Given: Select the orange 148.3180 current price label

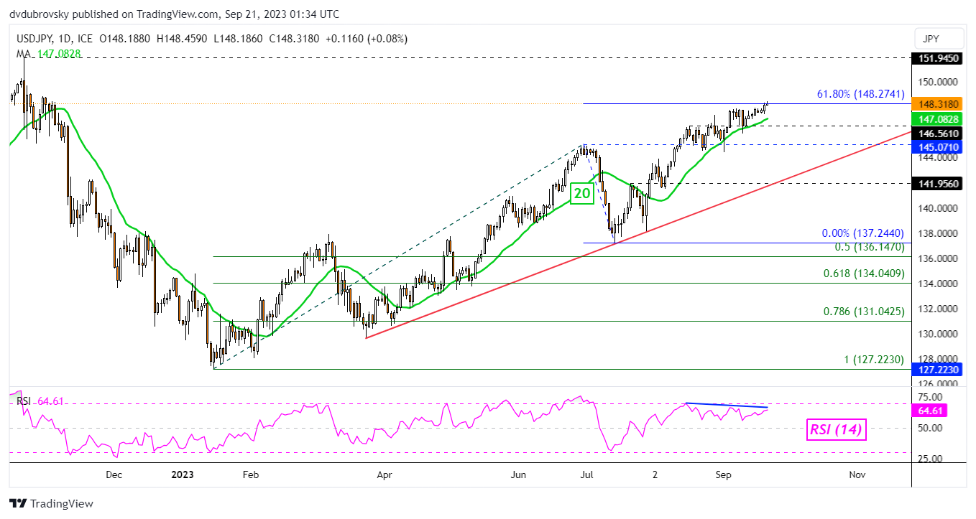Looking at the screenshot, I should pos(936,104).
